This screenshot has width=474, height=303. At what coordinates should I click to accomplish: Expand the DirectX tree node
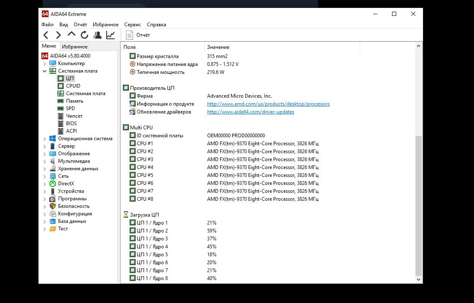click(45, 184)
